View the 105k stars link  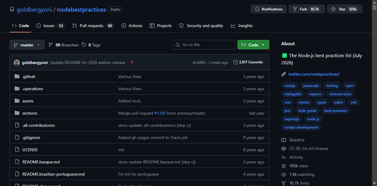click(x=295, y=166)
